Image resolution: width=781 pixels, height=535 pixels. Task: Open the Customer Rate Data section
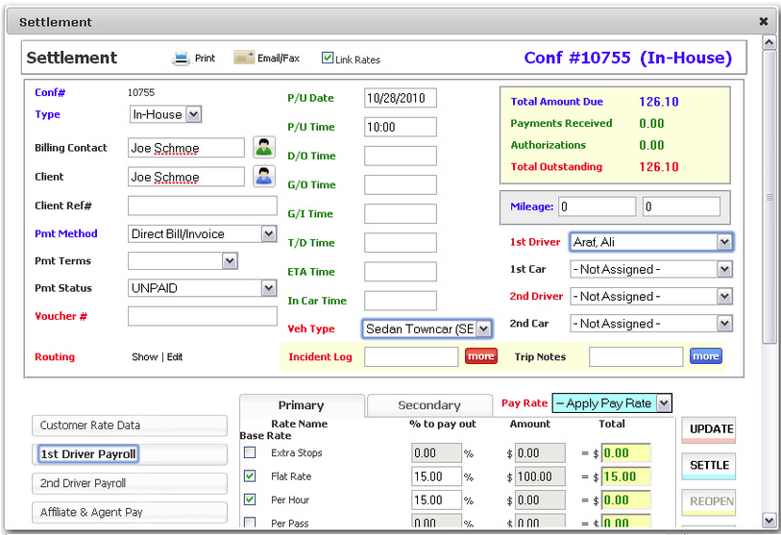point(130,426)
